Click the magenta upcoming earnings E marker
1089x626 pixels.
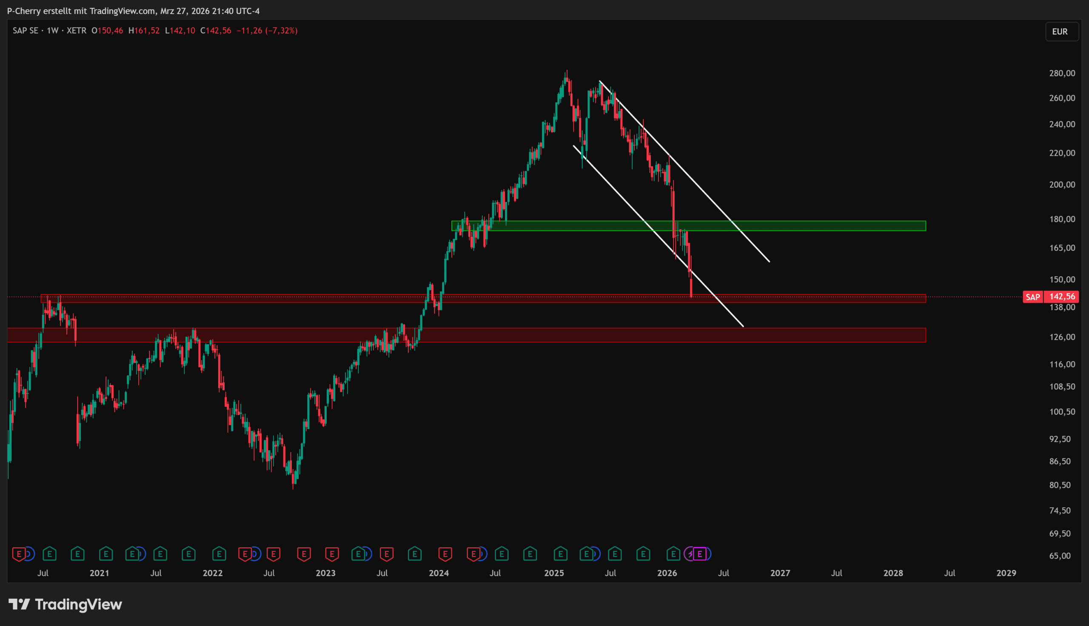pyautogui.click(x=700, y=554)
